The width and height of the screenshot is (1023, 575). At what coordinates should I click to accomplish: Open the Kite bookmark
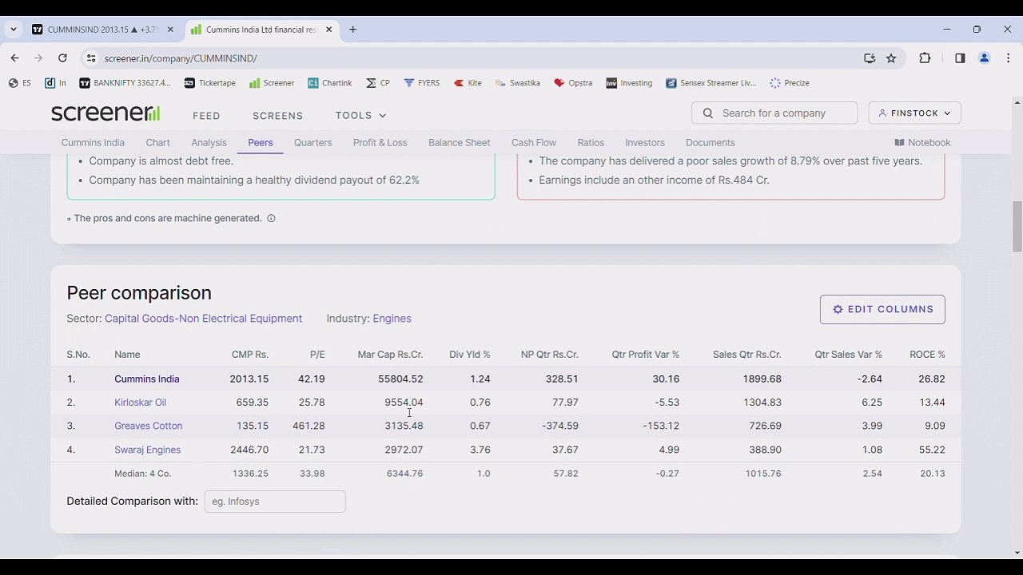click(x=468, y=83)
